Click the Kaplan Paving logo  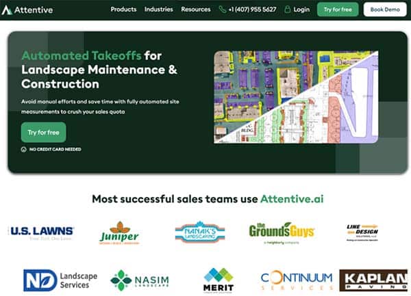coord(373,280)
